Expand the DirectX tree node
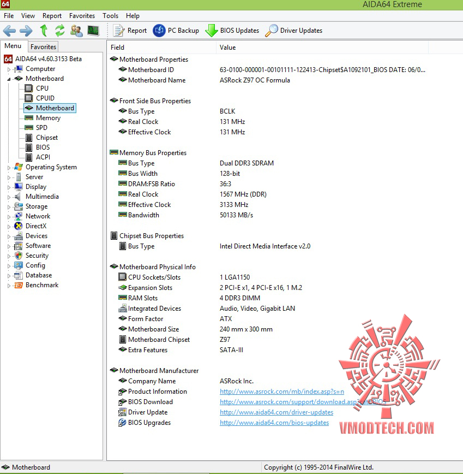The image size is (463, 474). tap(9, 227)
